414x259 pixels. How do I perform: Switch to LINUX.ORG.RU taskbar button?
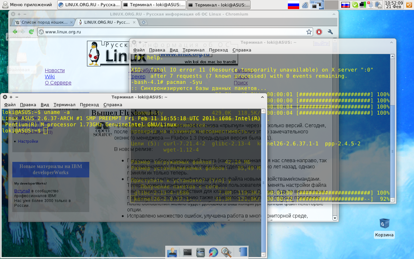click(x=89, y=5)
